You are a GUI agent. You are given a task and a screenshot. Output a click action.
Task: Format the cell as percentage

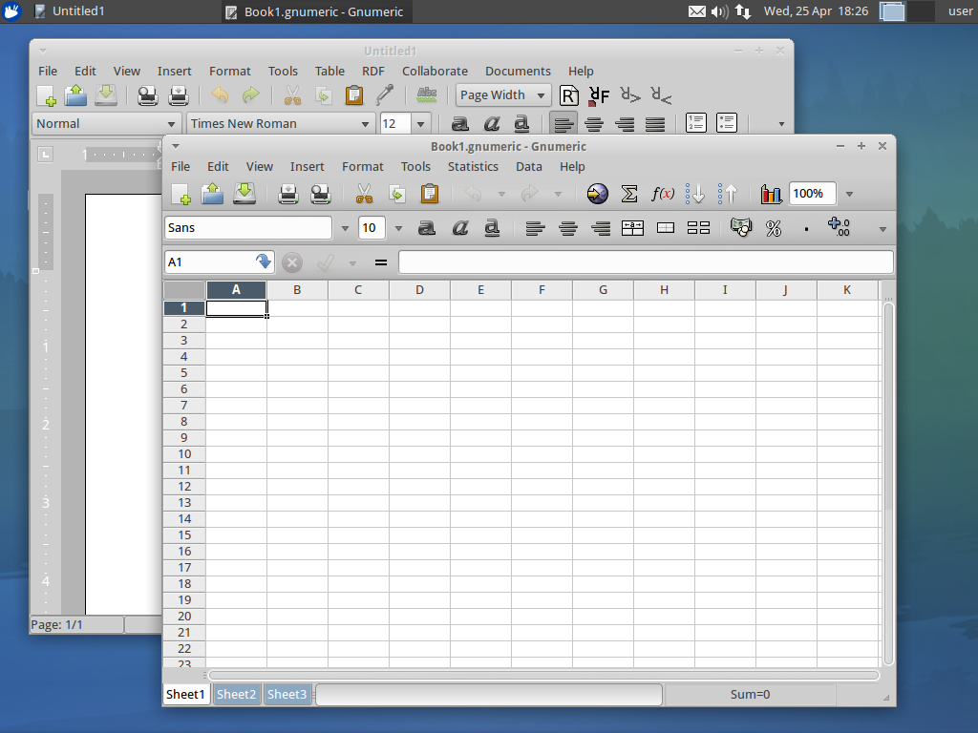[x=774, y=228]
